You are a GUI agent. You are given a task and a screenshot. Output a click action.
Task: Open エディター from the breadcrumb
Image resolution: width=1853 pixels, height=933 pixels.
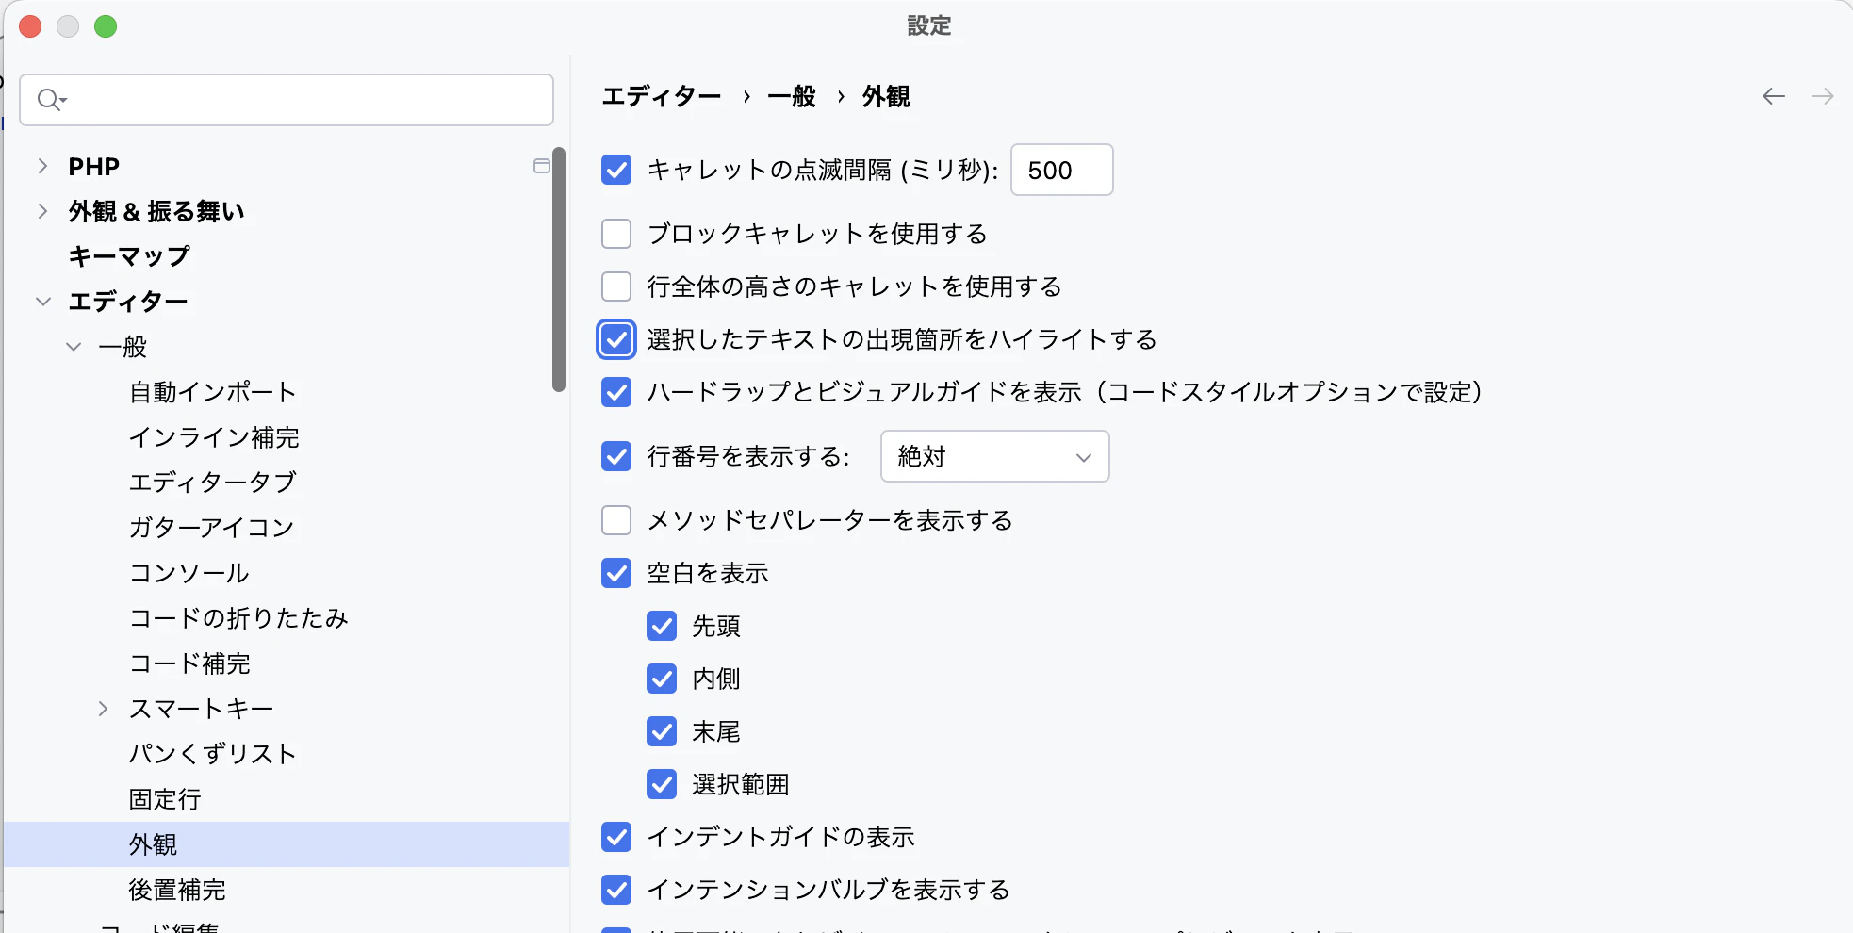(x=660, y=96)
